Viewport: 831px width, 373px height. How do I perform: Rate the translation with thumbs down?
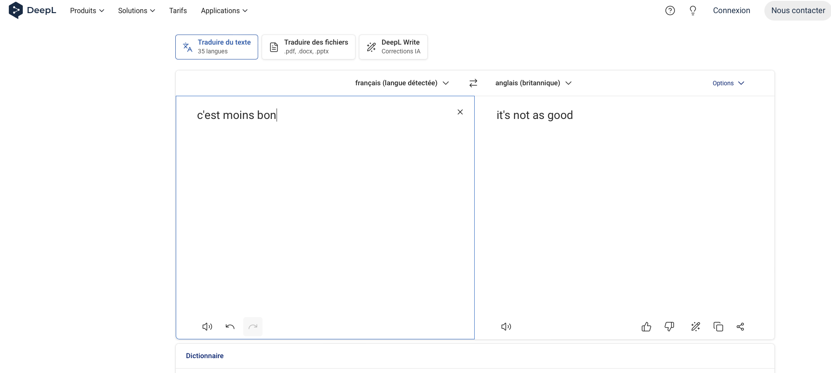pos(669,327)
